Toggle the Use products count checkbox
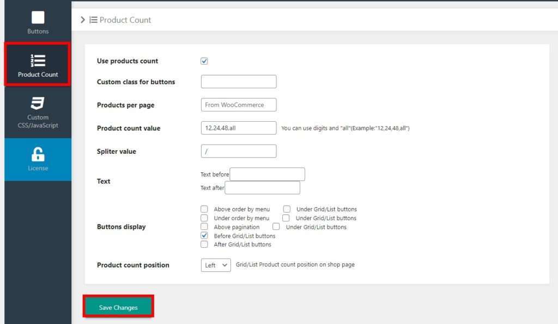Image resolution: width=558 pixels, height=324 pixels. [204, 61]
